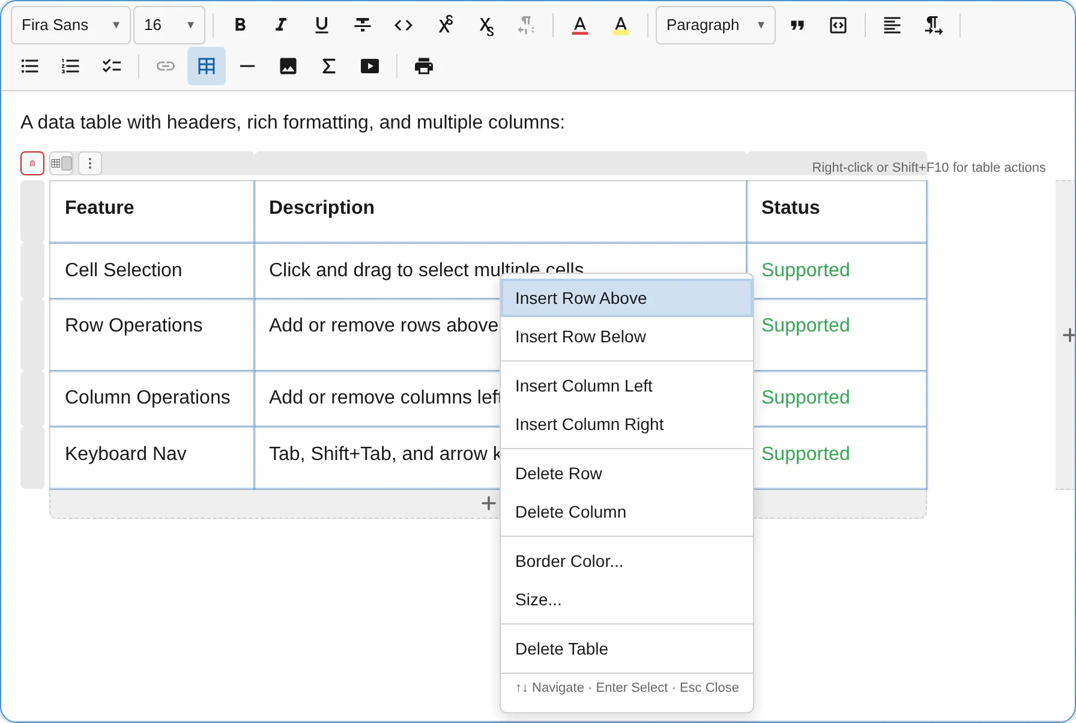Screen dimensions: 1076x723
Task: Click the Row Operations cell
Action: click(x=152, y=335)
